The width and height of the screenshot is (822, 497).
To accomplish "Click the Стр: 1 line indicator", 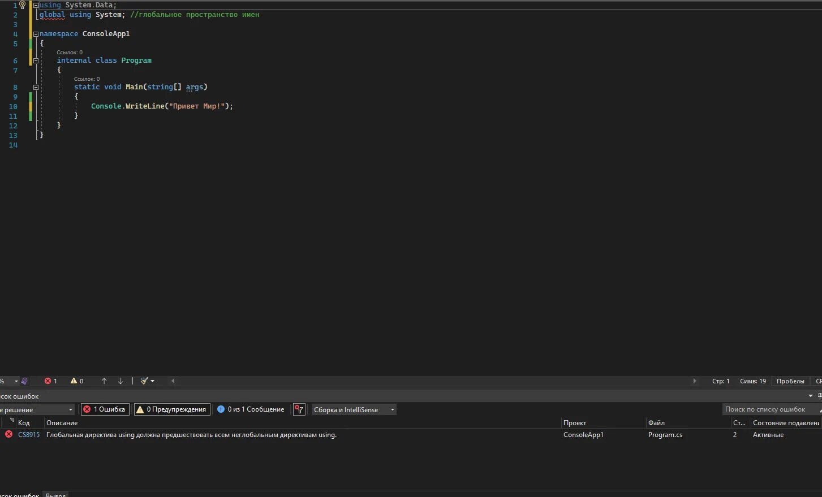I will tap(721, 381).
